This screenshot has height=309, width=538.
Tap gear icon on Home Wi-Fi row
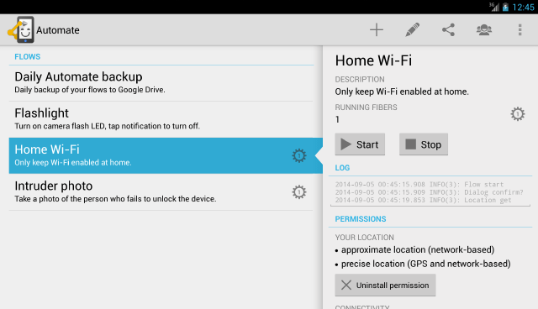[299, 155]
